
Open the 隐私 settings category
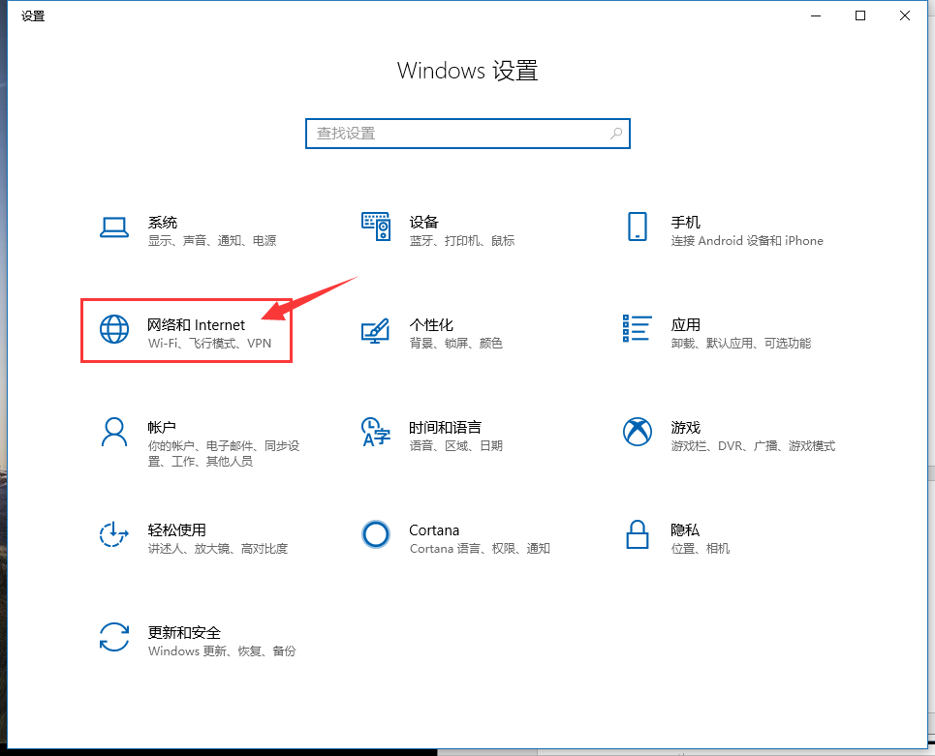point(685,530)
